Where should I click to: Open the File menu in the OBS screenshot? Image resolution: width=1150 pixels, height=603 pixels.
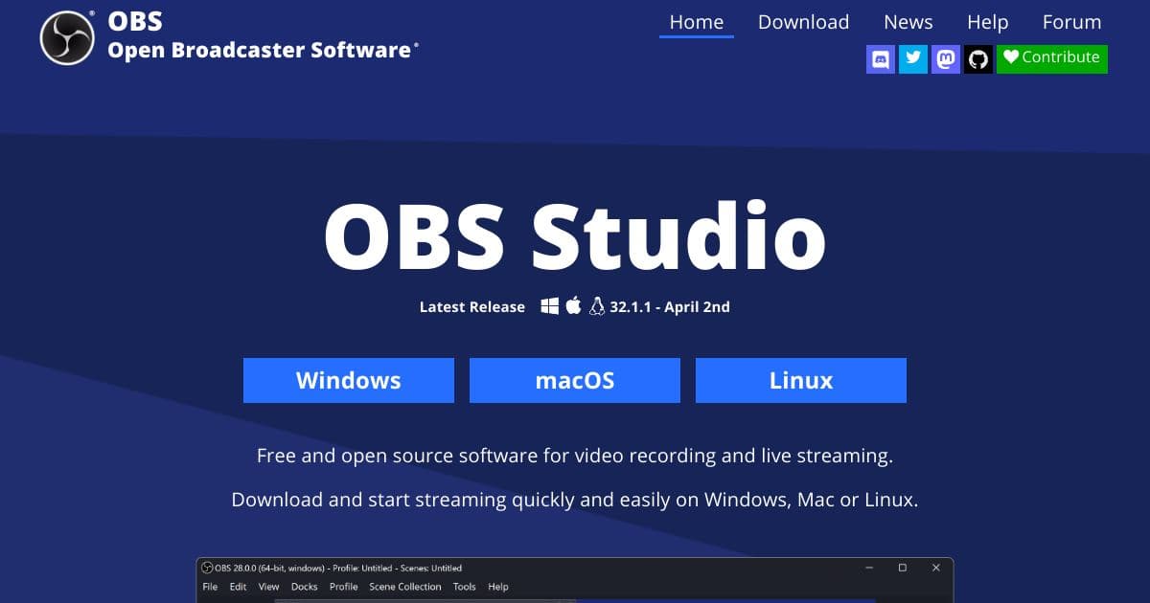click(210, 587)
